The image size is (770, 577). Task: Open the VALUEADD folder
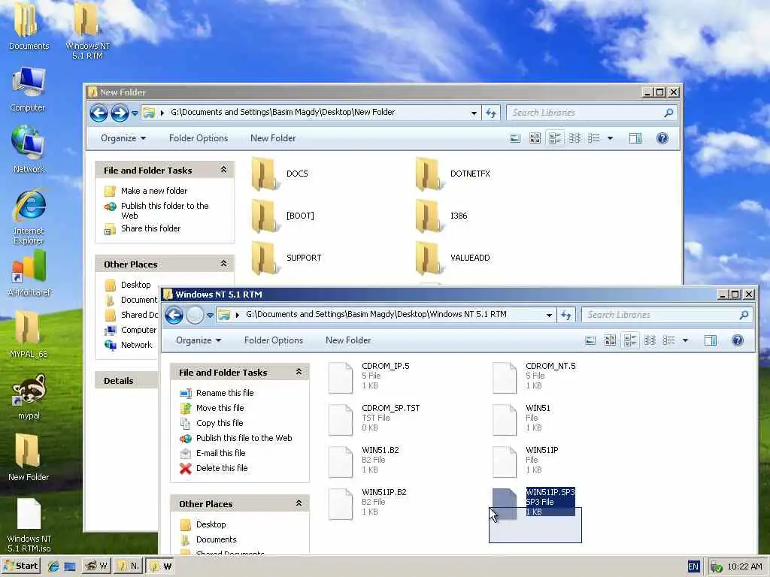[453, 258]
